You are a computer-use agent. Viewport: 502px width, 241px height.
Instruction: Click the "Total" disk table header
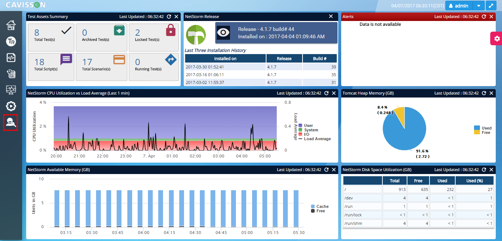click(x=395, y=181)
